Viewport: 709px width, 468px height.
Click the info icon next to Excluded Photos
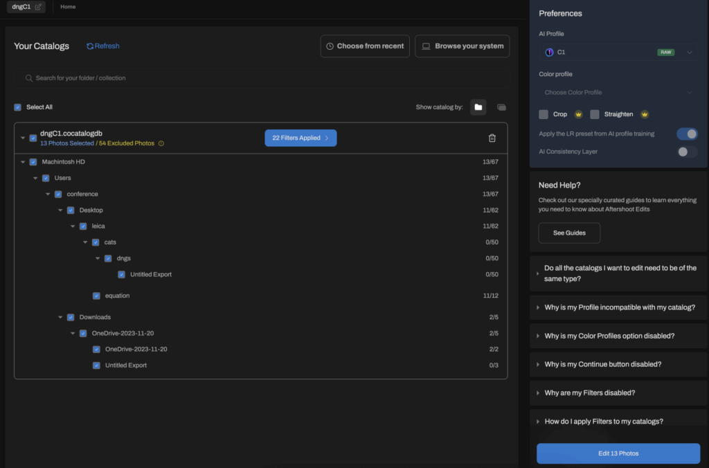click(161, 144)
